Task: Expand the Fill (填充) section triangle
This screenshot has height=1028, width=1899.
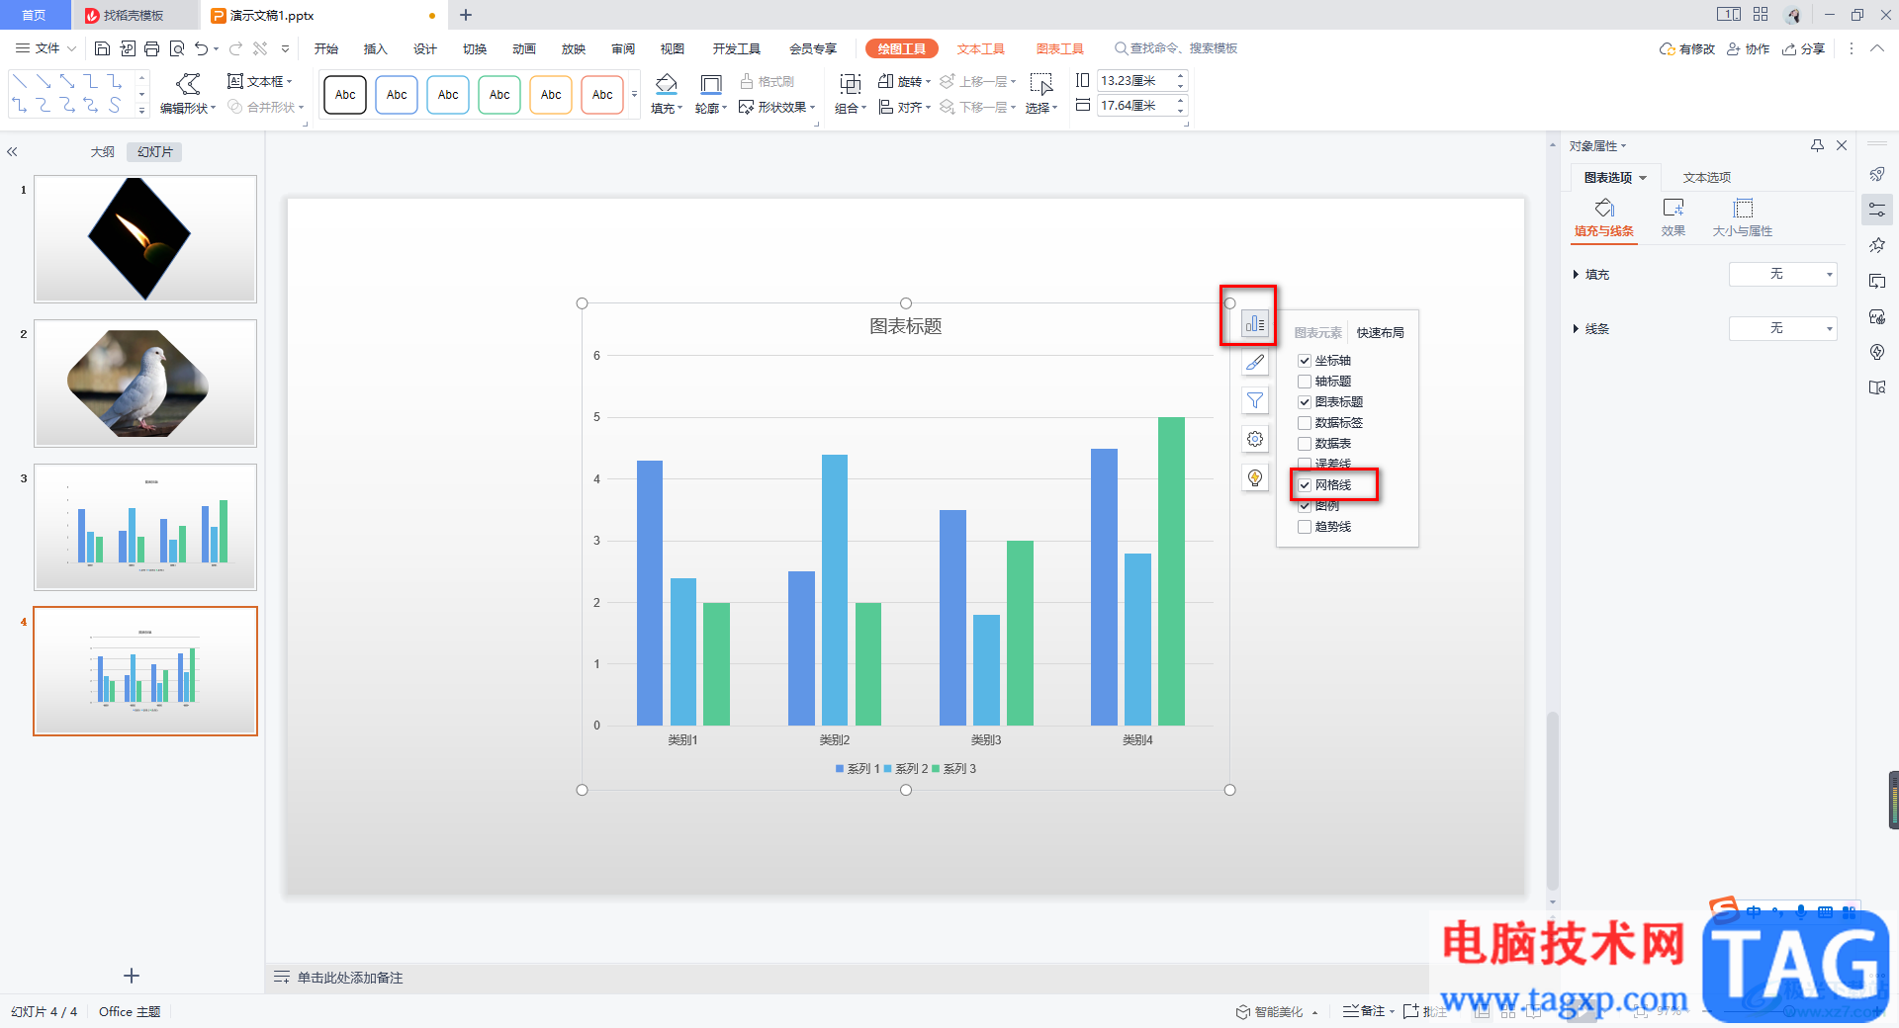Action: point(1576,275)
